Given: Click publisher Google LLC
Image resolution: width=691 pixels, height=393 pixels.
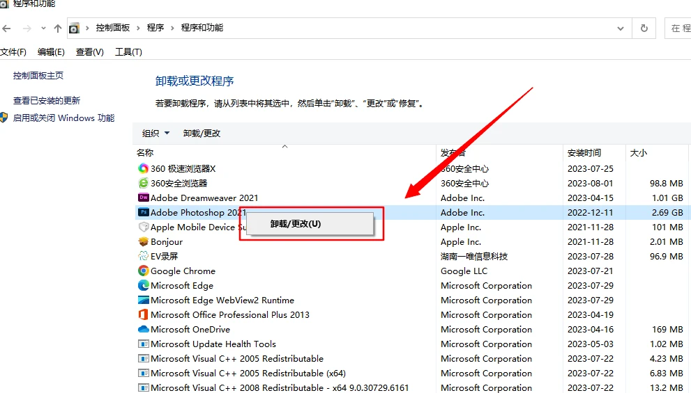Looking at the screenshot, I should pyautogui.click(x=464, y=271).
